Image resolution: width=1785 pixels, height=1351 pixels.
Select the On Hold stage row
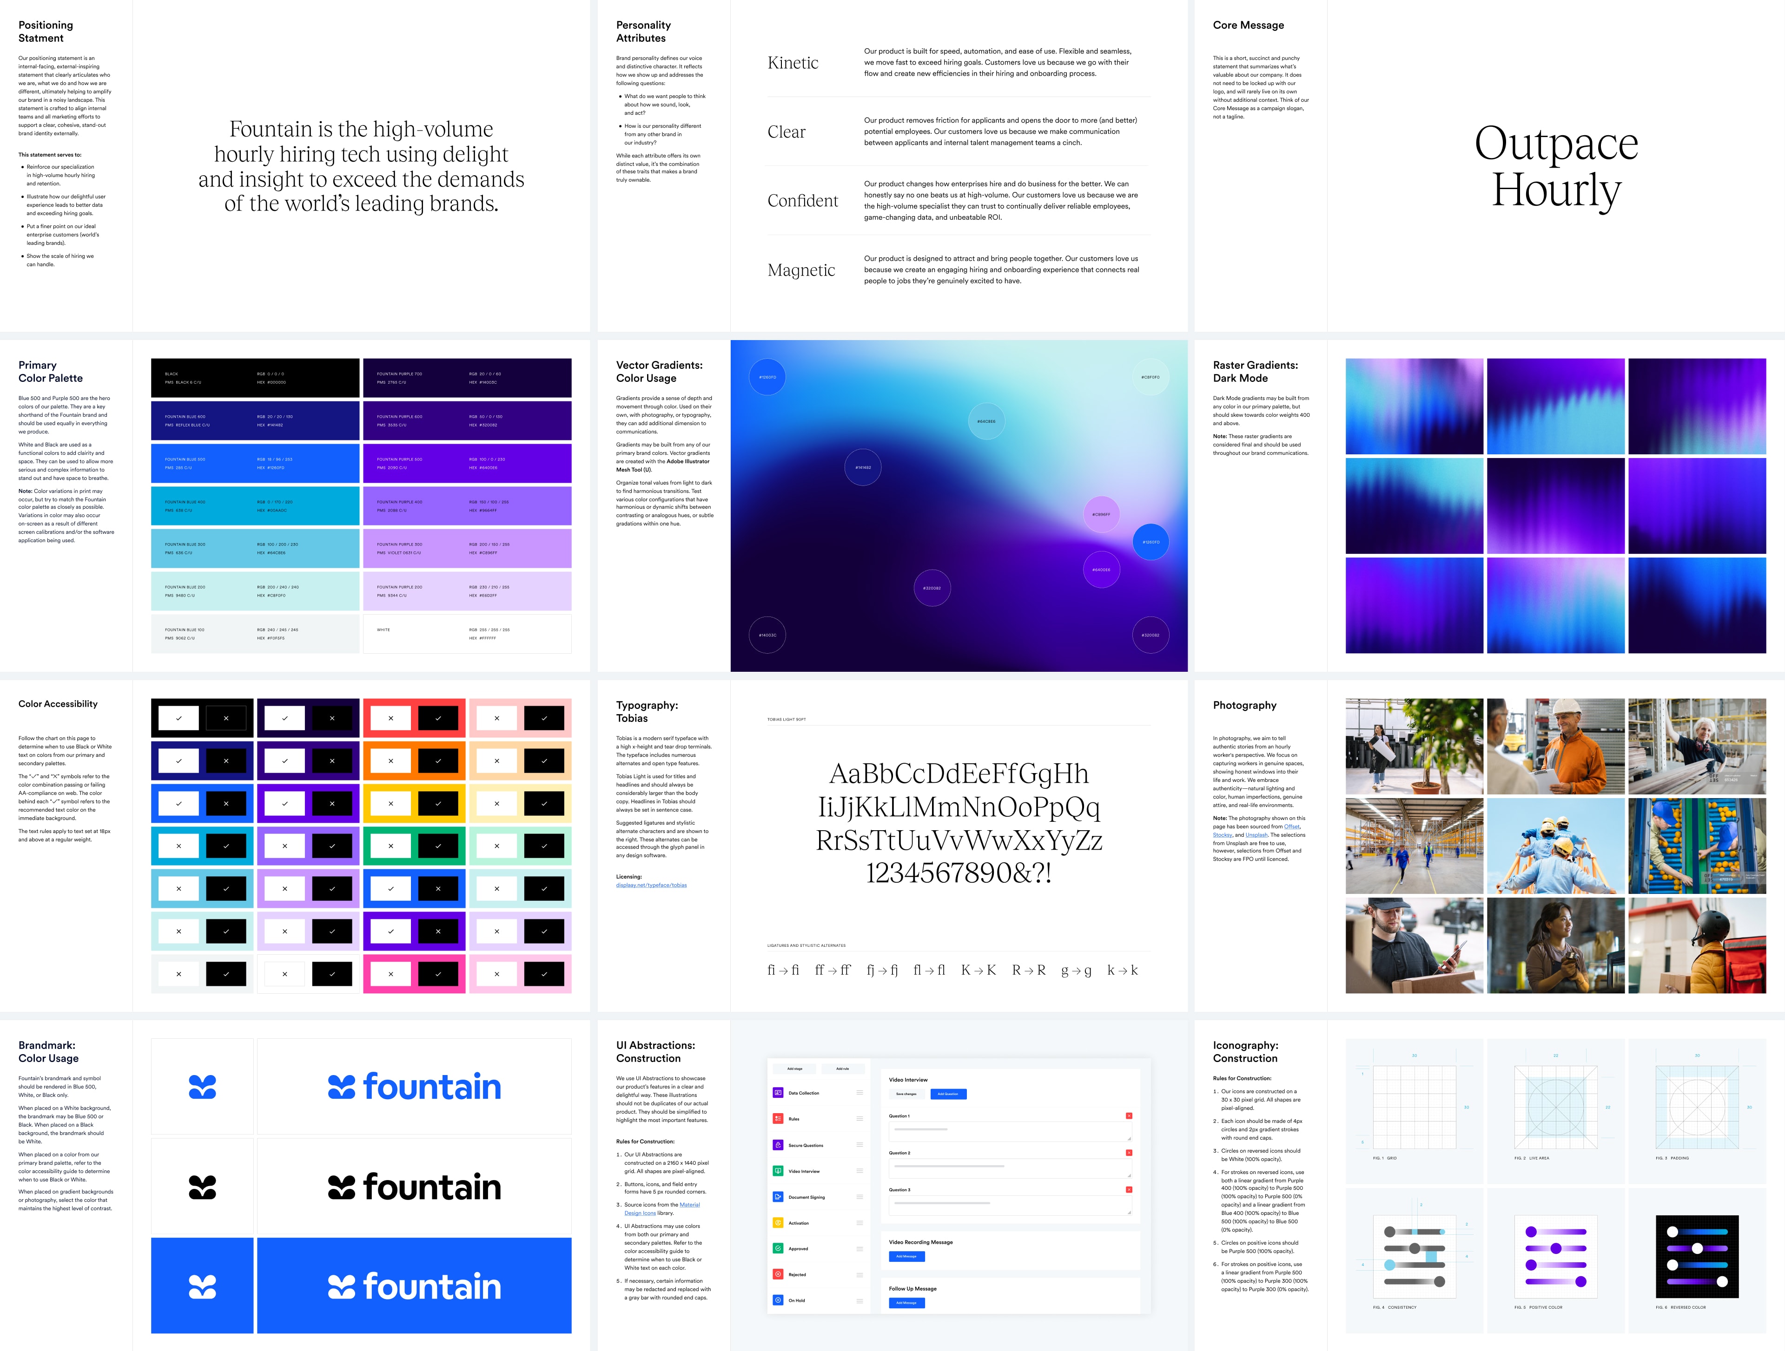818,1300
